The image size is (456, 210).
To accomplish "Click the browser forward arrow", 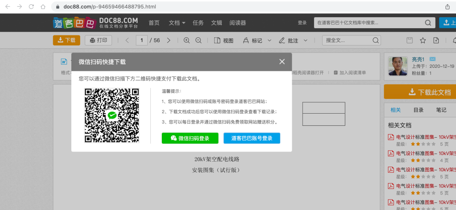I will (x=19, y=7).
